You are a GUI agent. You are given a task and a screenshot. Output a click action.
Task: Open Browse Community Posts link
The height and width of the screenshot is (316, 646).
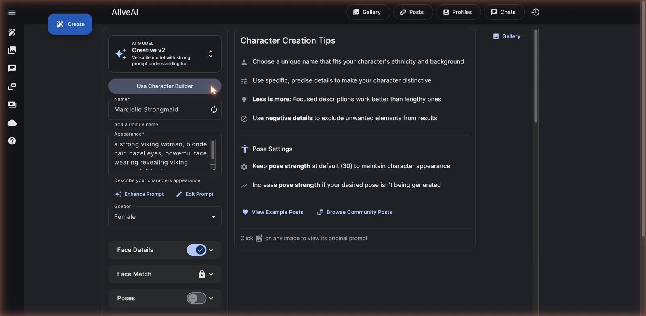pos(354,212)
